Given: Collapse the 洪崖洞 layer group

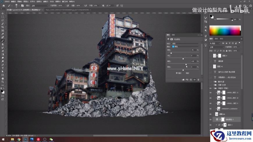Looking at the screenshot, I should tap(213, 88).
